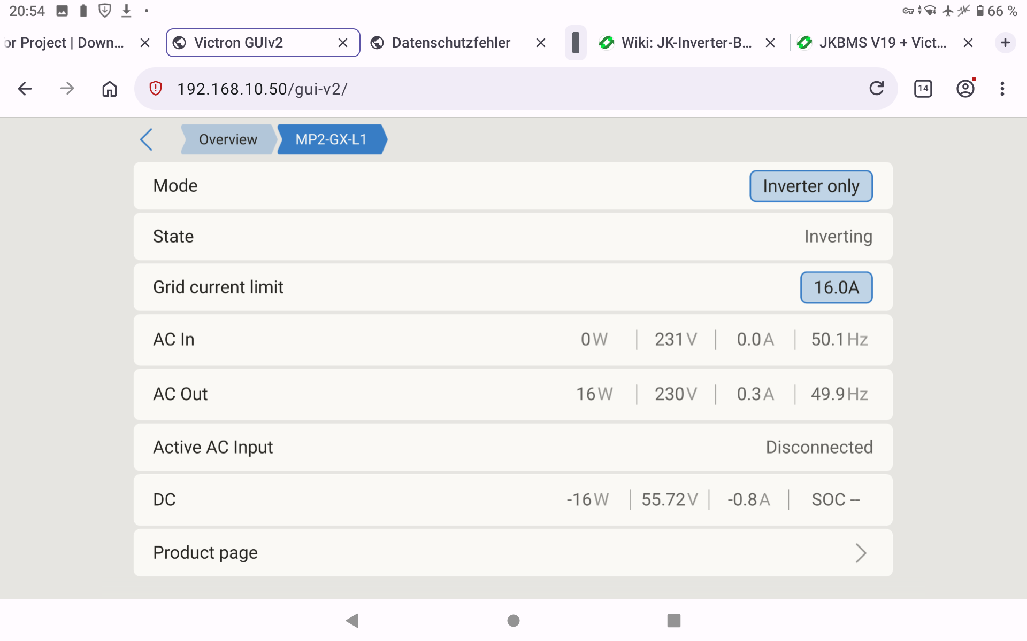This screenshot has height=641, width=1027.
Task: Expand Product page chevron row
Action: click(x=860, y=553)
